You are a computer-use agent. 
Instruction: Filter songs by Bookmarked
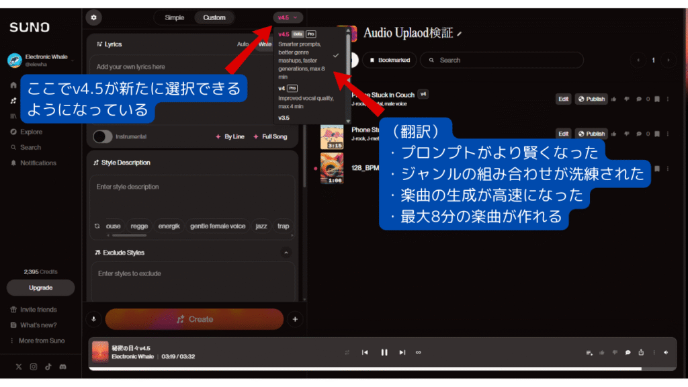coord(390,60)
